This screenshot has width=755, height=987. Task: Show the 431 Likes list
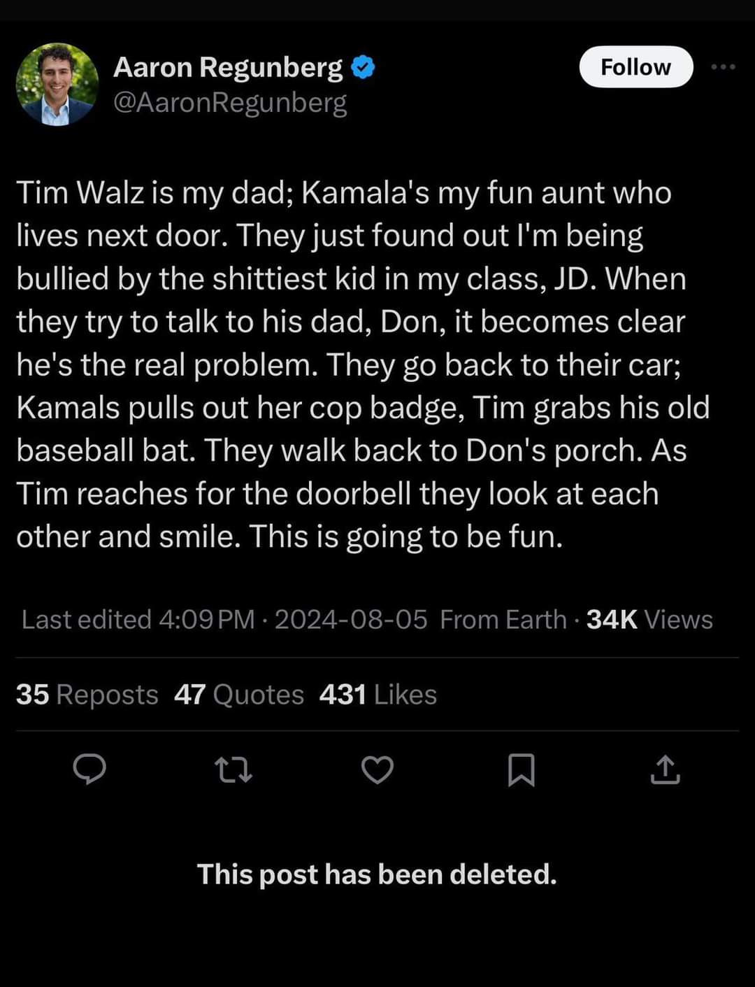point(377,695)
